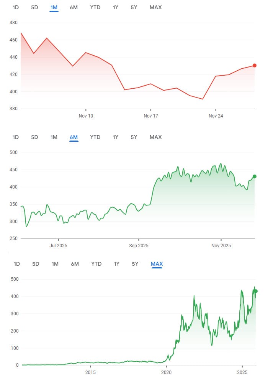The image size is (268, 384).
Task: Choose 1Y range on the all-time chart
Action: point(117,264)
